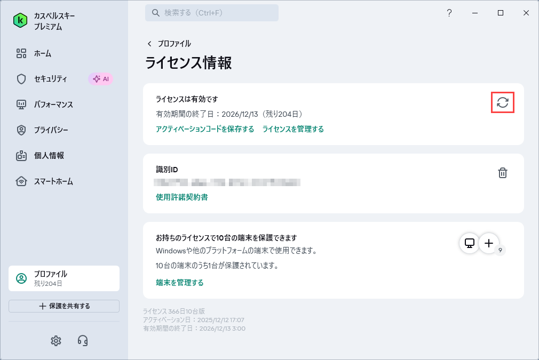This screenshot has height=360, width=539.
Task: Click the home grid icon
Action: pos(21,53)
